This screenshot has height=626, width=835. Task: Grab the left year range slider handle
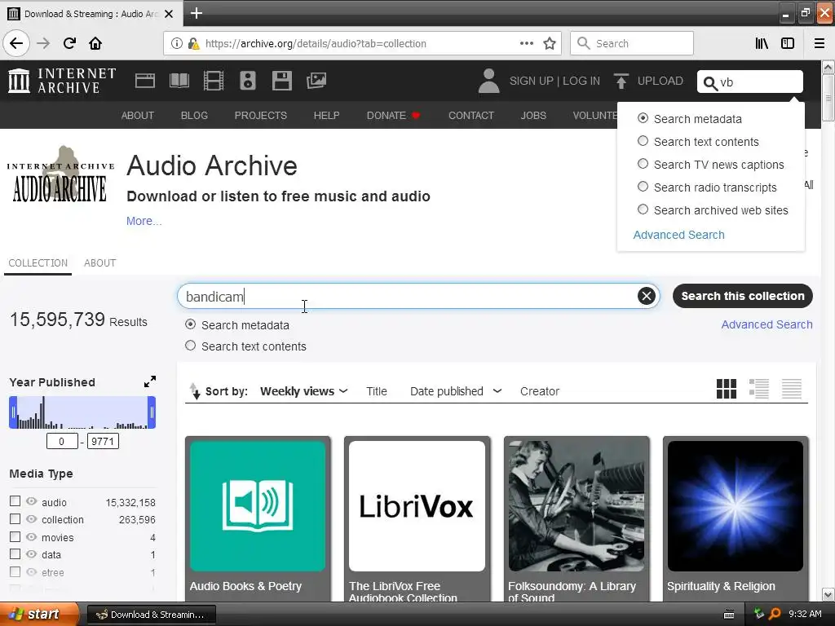point(13,412)
